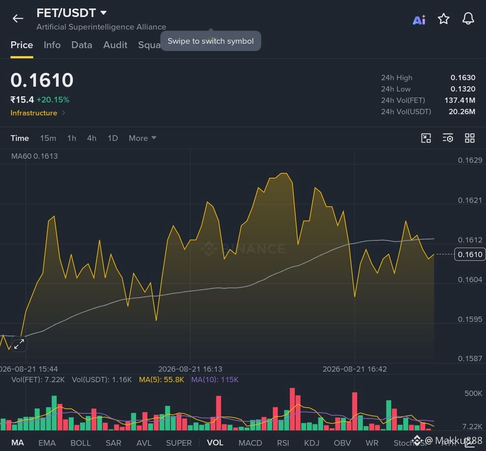Tap the 24h Vol(USDT) value 20.26M
The image size is (486, 451).
coord(462,112)
